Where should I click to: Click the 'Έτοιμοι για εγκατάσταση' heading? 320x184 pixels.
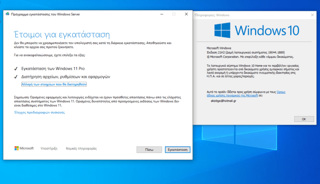click(x=61, y=34)
